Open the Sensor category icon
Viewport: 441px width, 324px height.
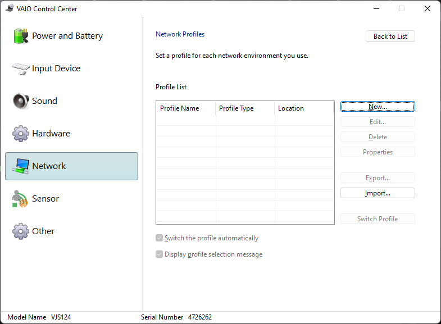pos(20,199)
